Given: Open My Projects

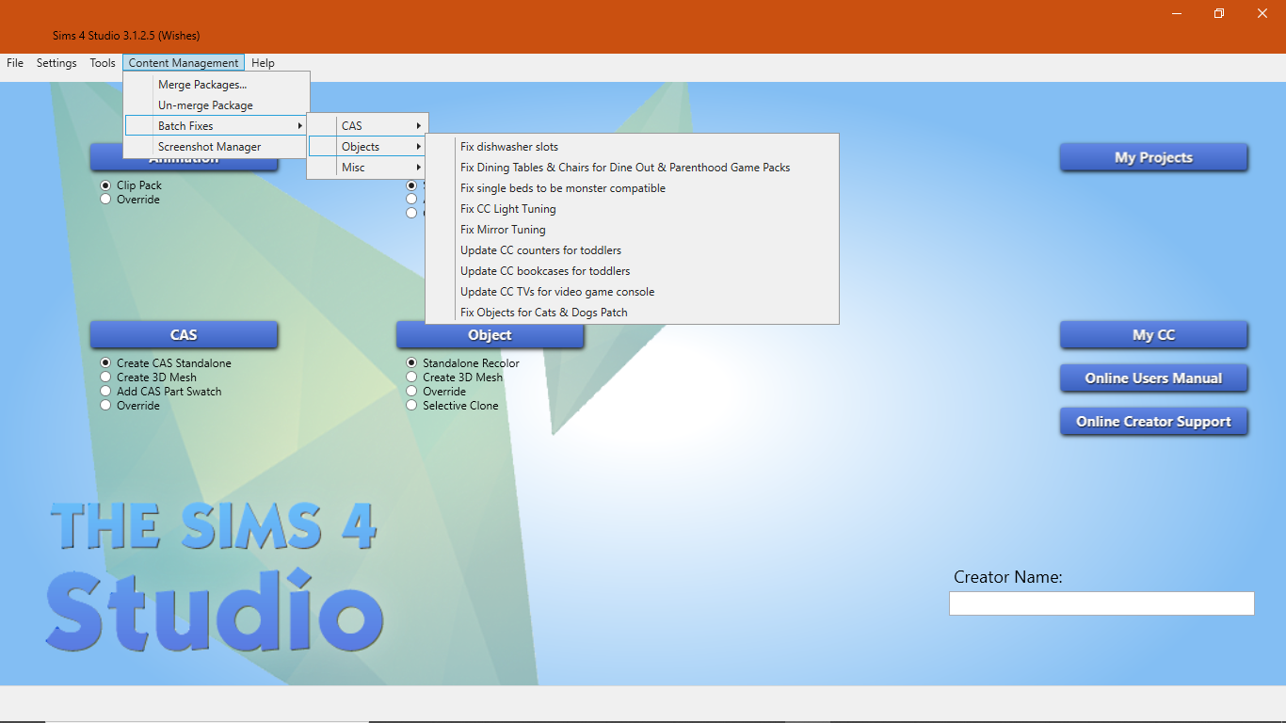Looking at the screenshot, I should tap(1153, 158).
